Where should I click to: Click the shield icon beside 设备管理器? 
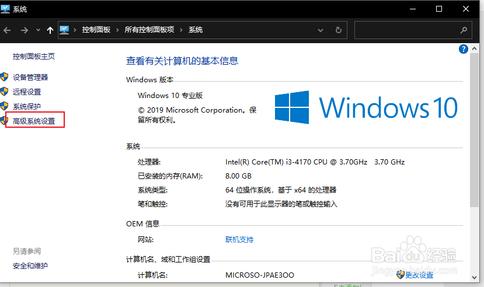point(4,77)
